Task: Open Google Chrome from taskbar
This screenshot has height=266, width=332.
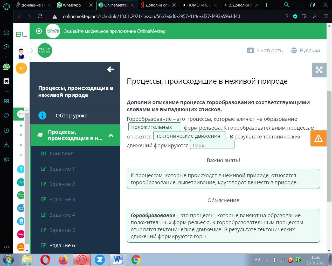Action: tap(136, 260)
